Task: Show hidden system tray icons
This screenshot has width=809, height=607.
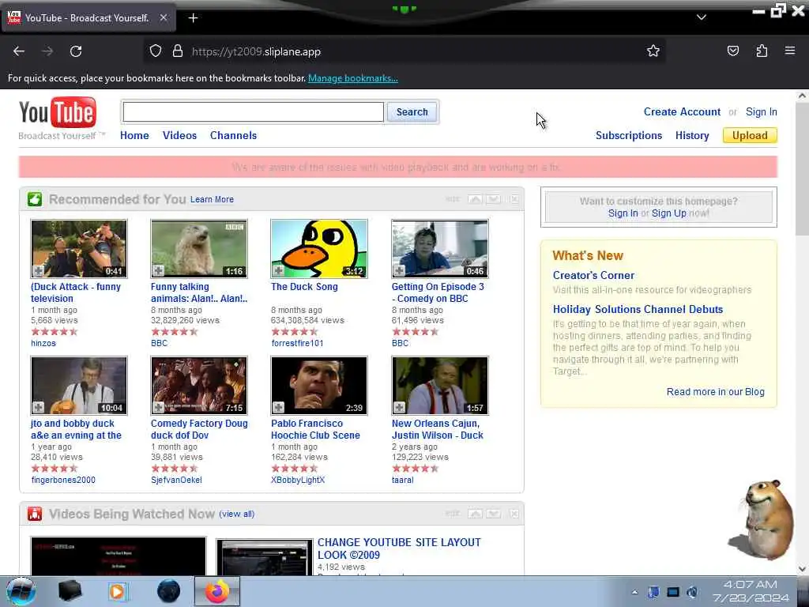Action: [x=634, y=592]
